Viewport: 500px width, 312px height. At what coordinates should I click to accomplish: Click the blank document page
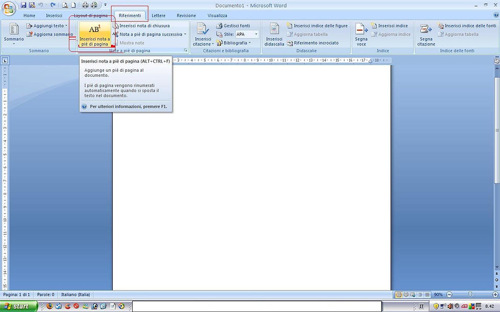tap(252, 178)
